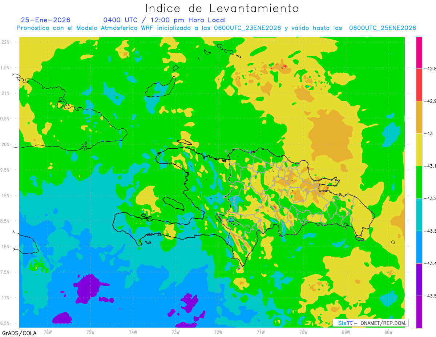Click the '0400 UTC / 12:00 pm Hora Local' text
Viewport: 436px width, 337px height.
click(x=165, y=20)
